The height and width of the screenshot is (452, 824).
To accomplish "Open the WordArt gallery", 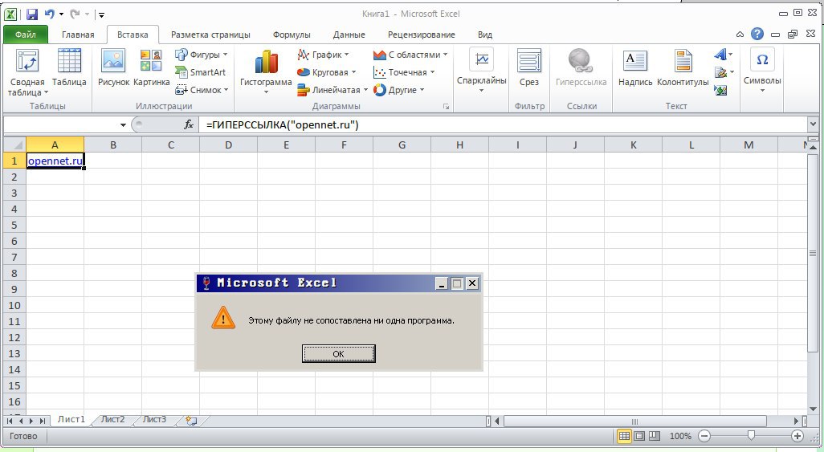I will click(723, 55).
